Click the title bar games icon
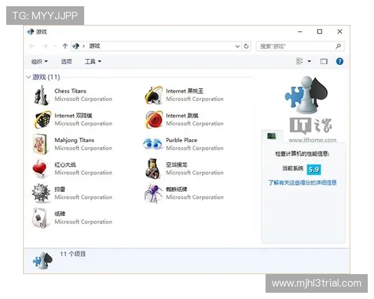Screen dimensions: 374x299 pyautogui.click(x=31, y=32)
